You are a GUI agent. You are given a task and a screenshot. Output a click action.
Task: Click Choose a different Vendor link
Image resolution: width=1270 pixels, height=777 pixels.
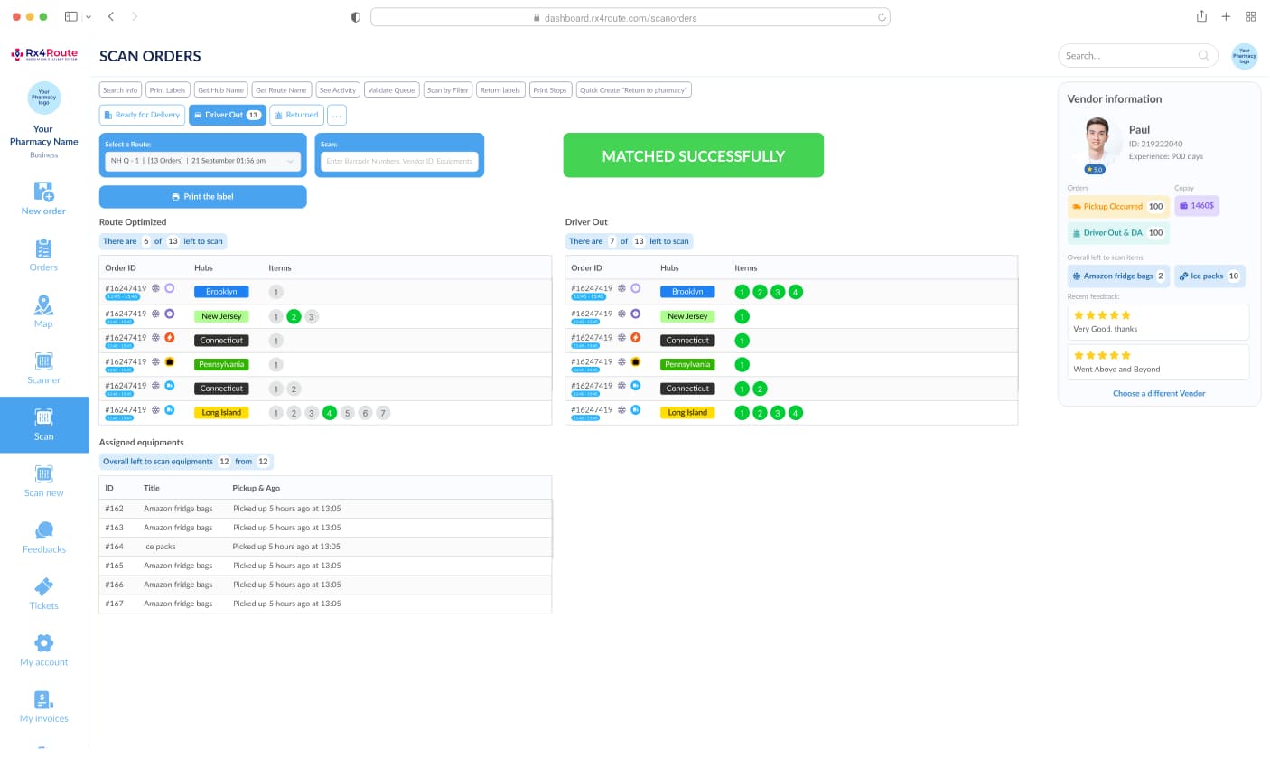(1159, 394)
